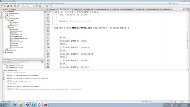Click the editor Find Selection magnifier icon
The width and height of the screenshot is (190, 107).
(66, 12)
